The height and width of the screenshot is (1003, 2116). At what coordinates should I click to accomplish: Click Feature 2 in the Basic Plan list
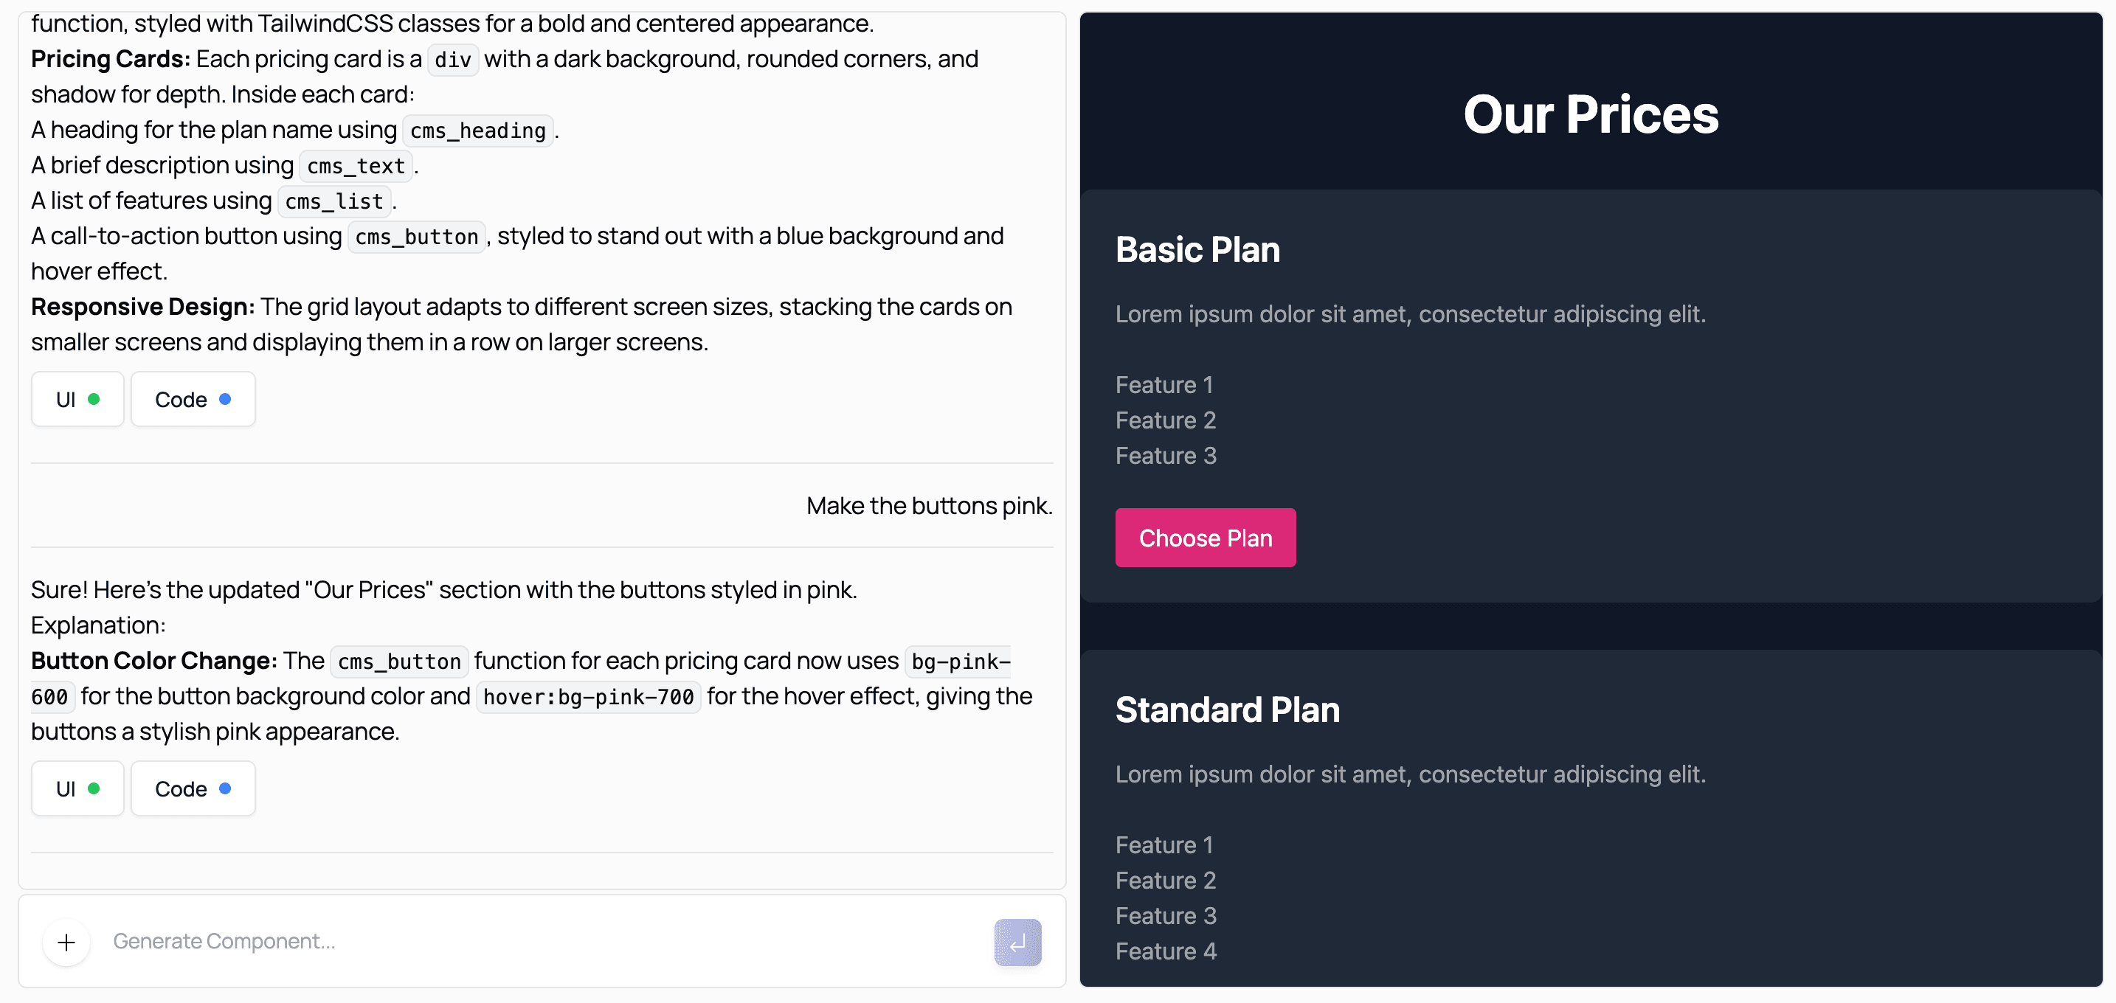point(1165,420)
